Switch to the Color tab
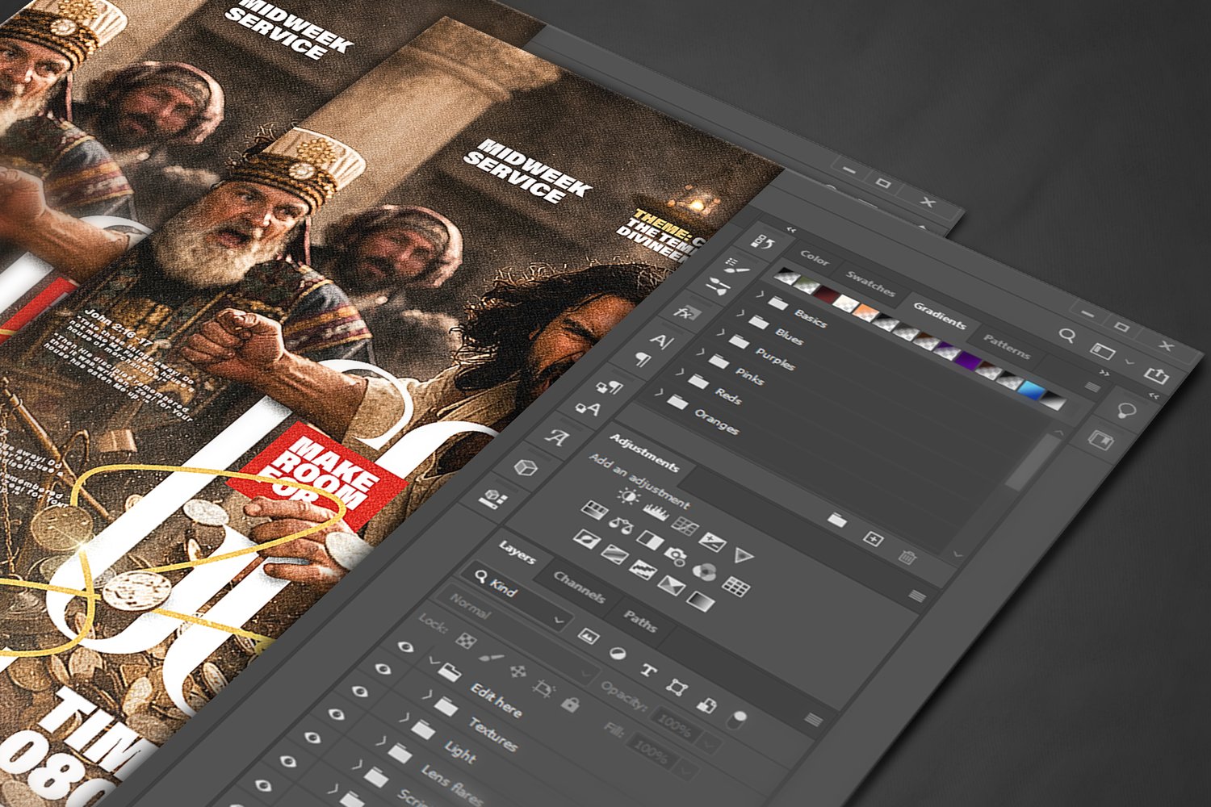The image size is (1211, 807). click(815, 259)
